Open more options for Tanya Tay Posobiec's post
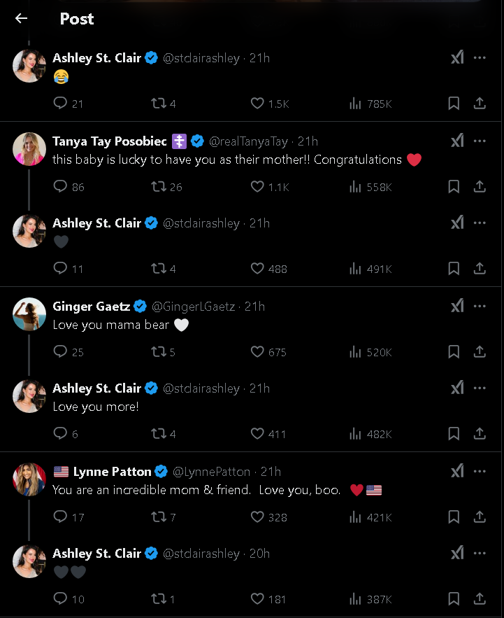The height and width of the screenshot is (618, 504). [x=480, y=141]
